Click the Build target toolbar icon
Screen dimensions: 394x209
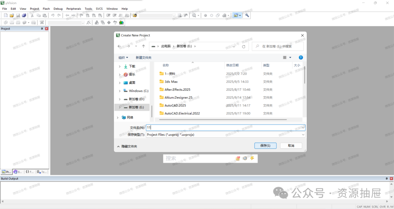click(12, 23)
